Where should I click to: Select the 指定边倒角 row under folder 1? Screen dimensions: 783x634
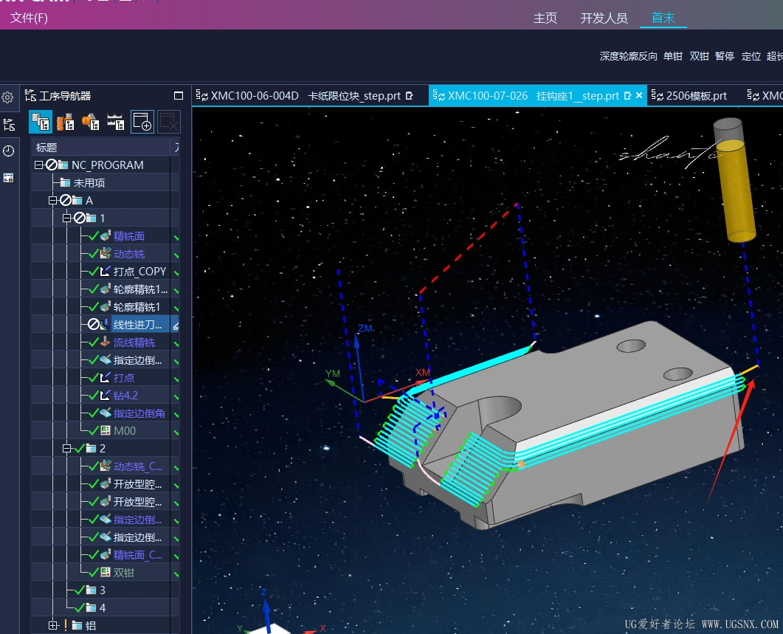click(x=105, y=413)
